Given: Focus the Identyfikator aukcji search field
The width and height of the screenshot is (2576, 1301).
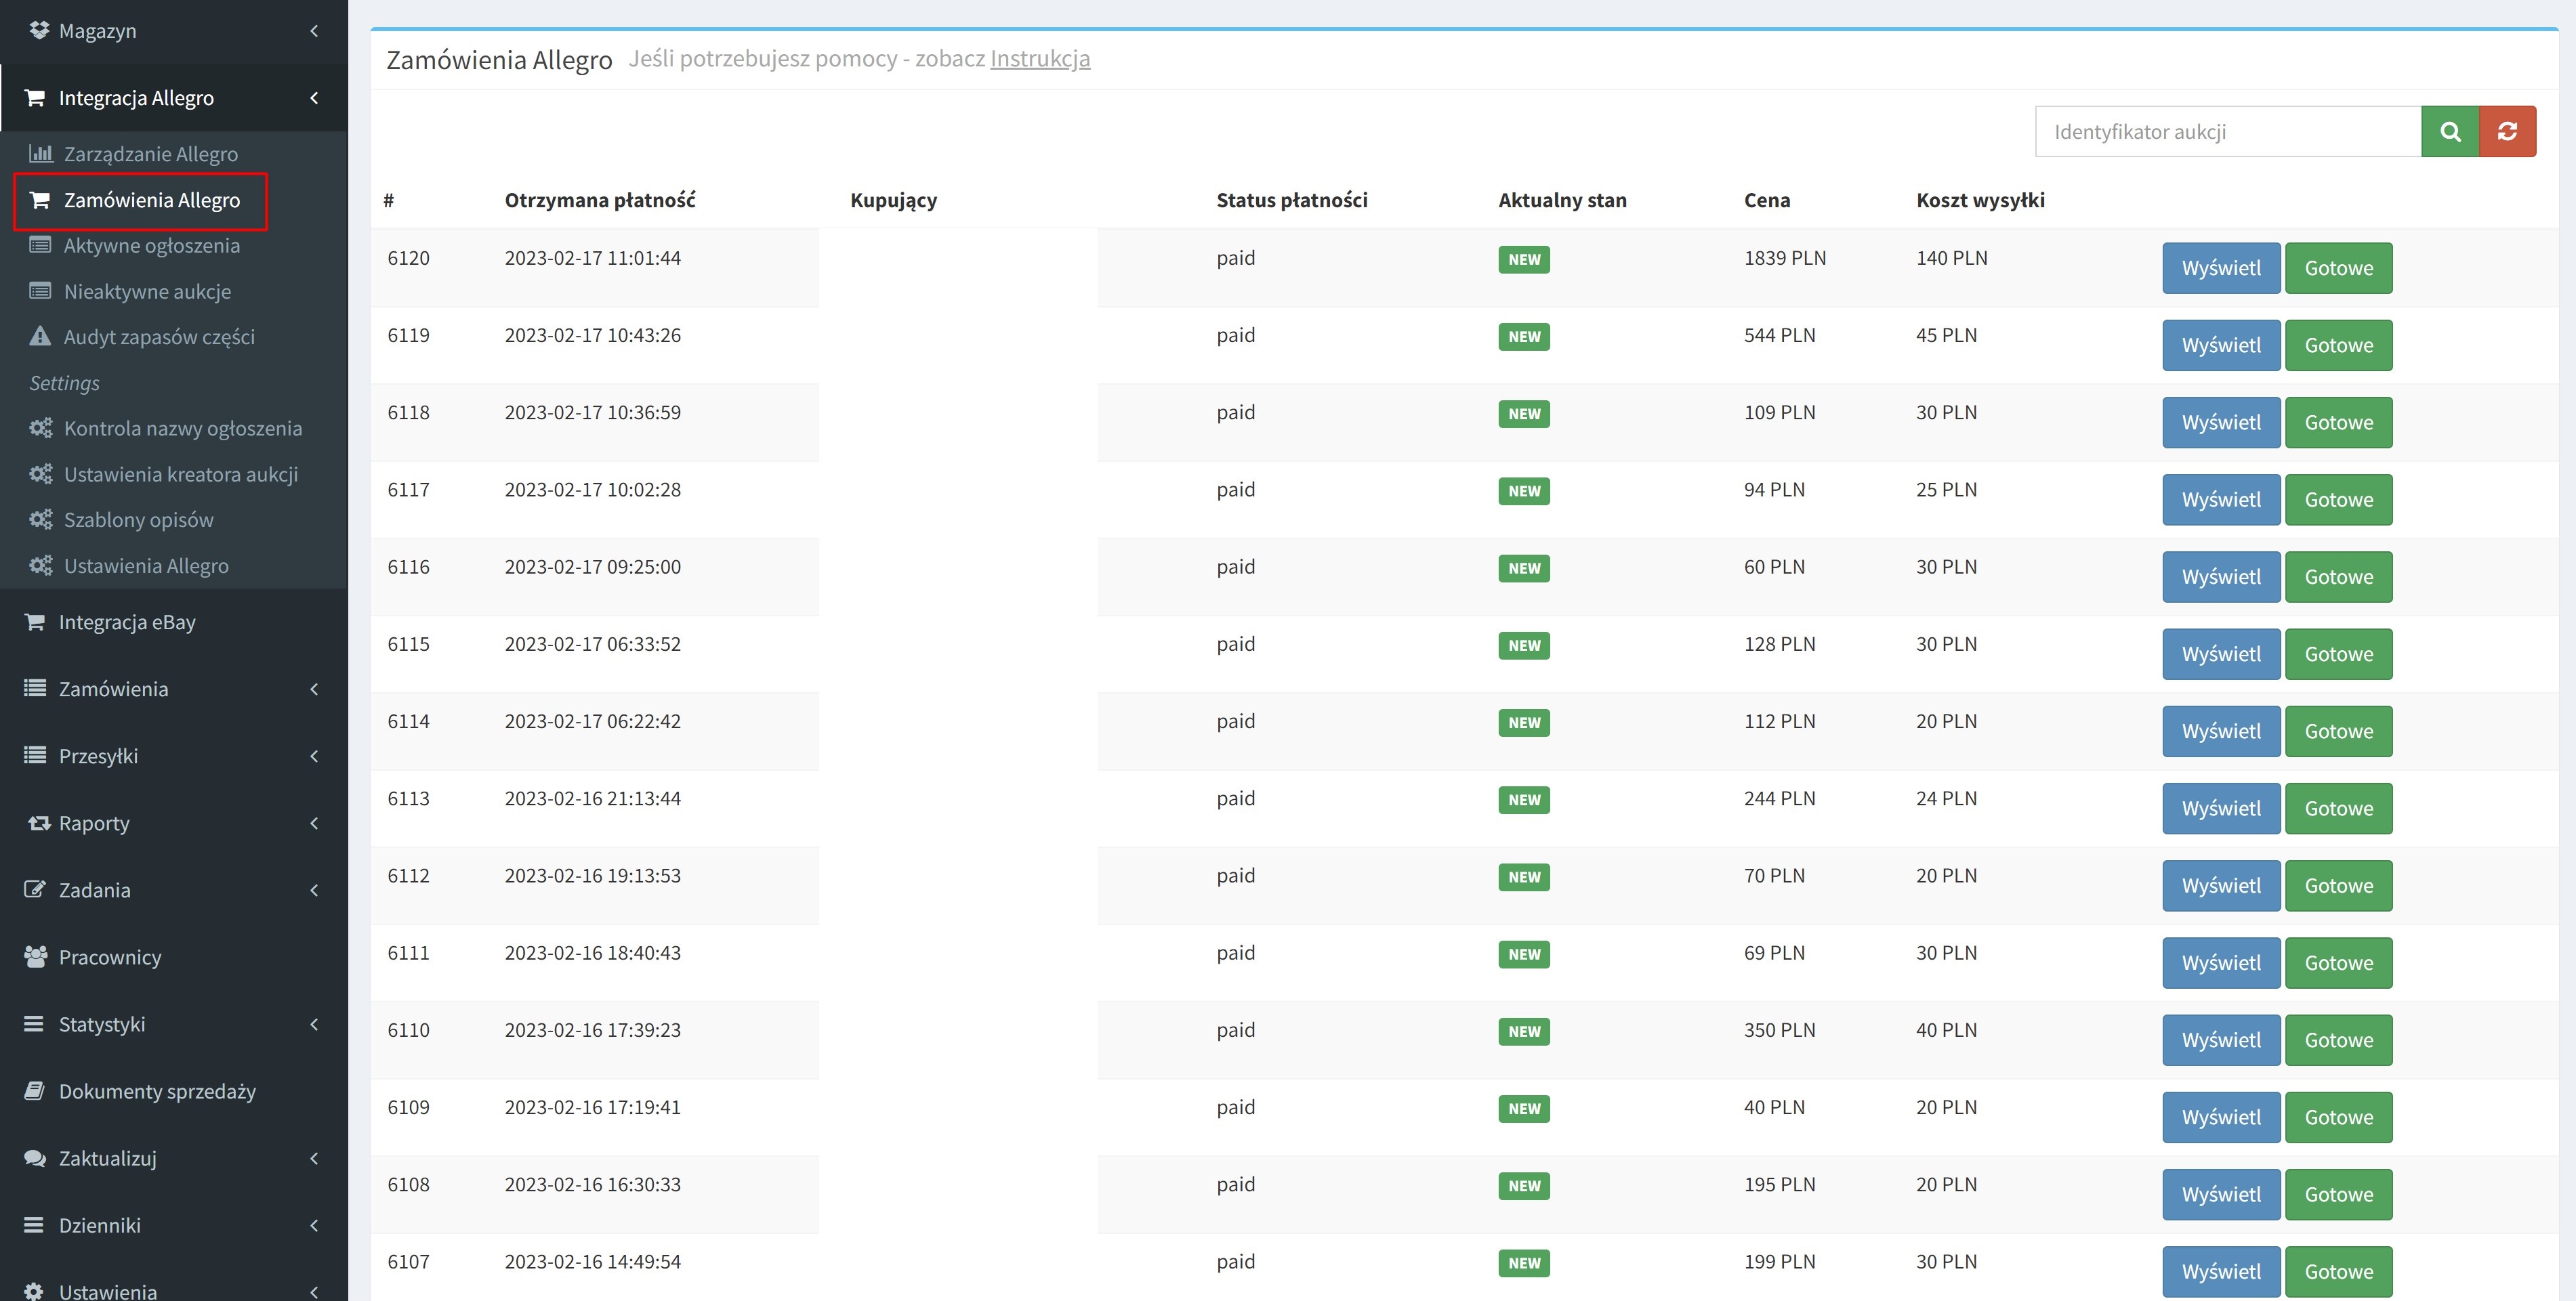Looking at the screenshot, I should point(2227,131).
